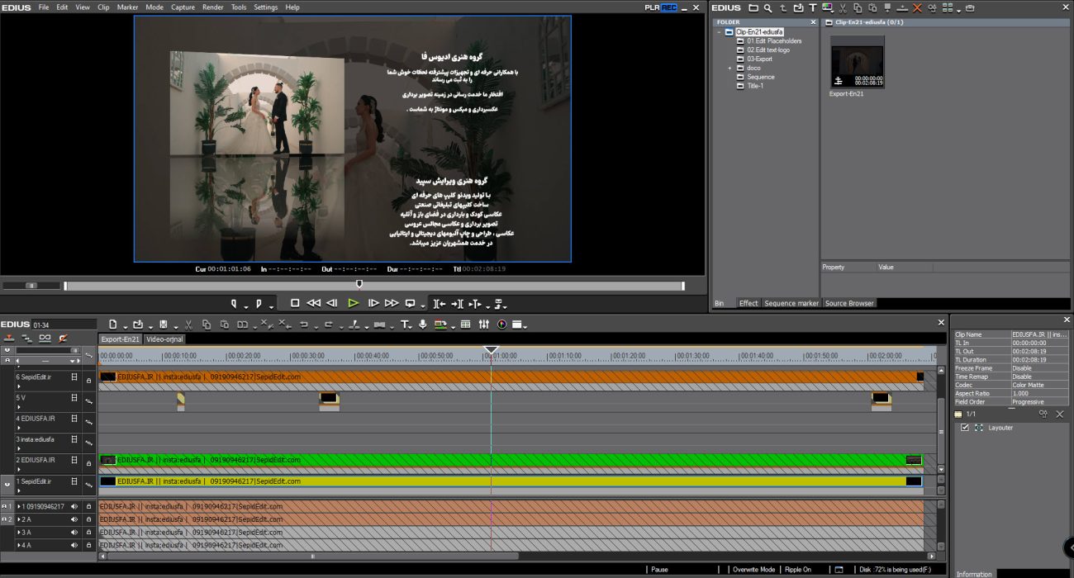Select the Export-En21 clip thumbnail
1074x578 pixels.
pyautogui.click(x=857, y=62)
